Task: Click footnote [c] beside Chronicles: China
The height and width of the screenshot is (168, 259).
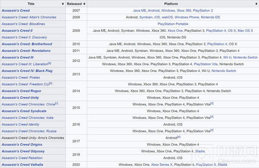Action: pos(57,103)
